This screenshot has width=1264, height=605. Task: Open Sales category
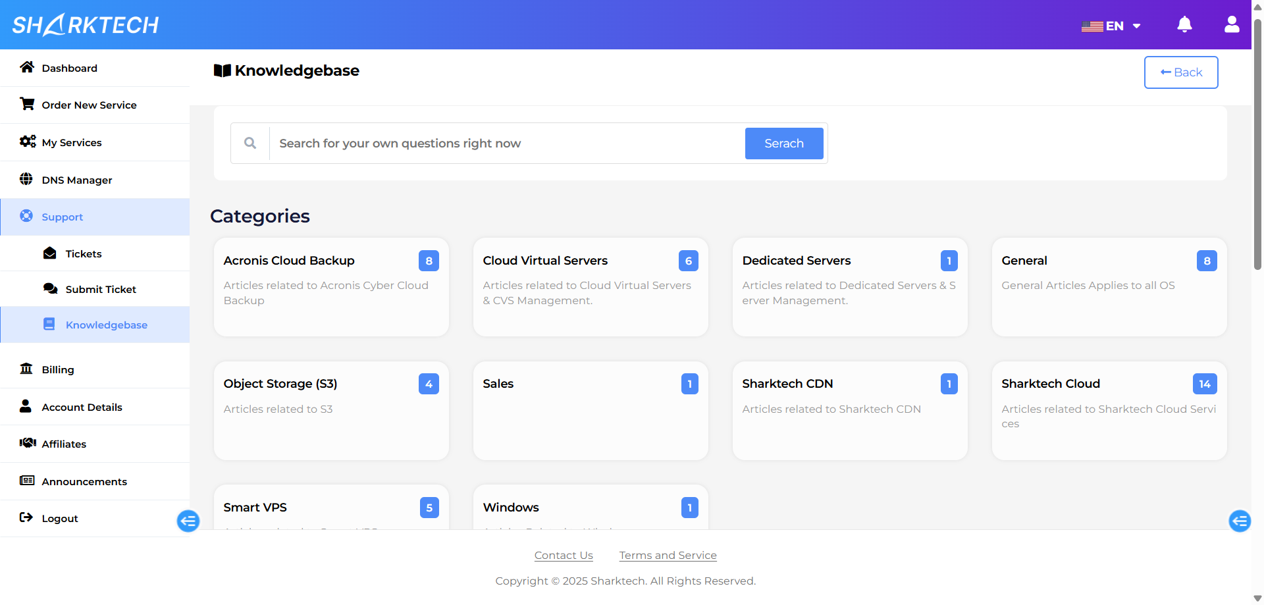tap(591, 411)
